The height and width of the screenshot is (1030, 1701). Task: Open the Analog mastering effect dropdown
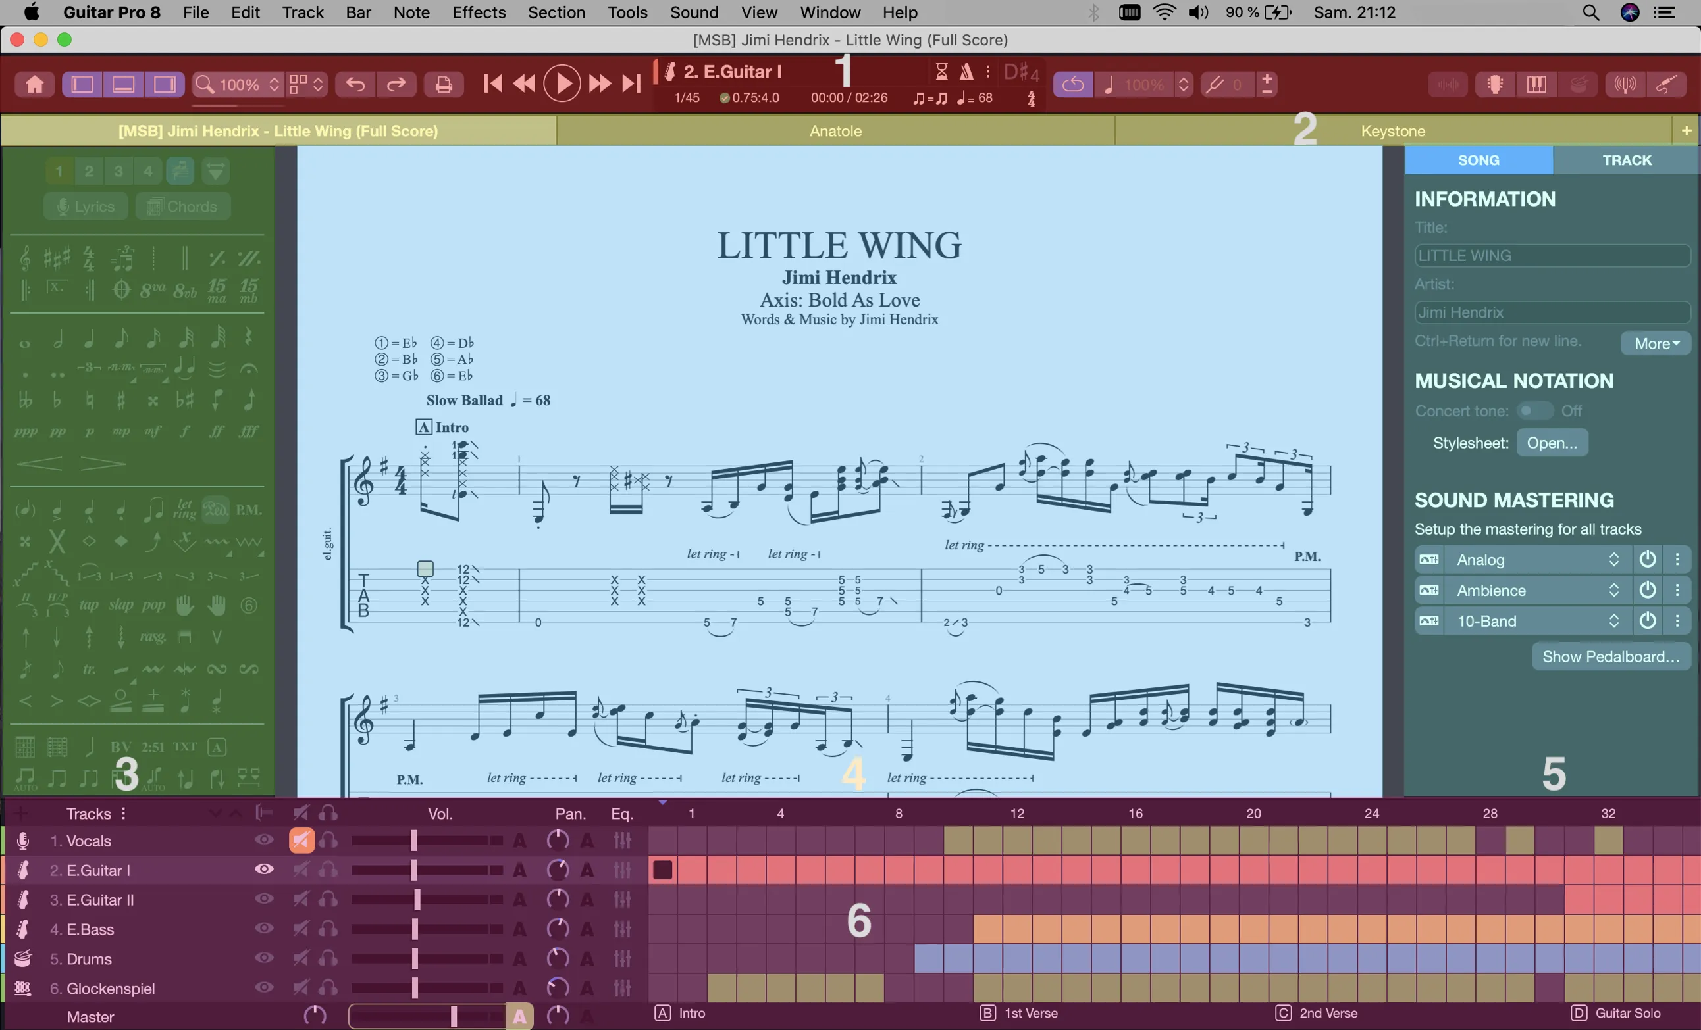1536,560
